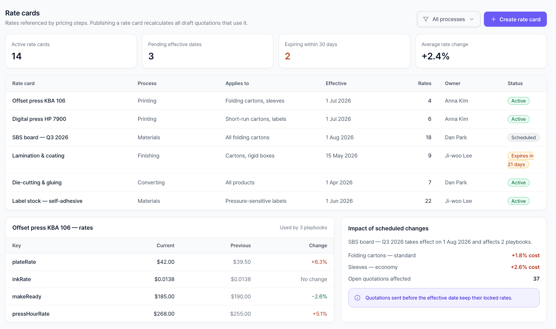Select the plateRate row
The image size is (556, 329).
click(170, 262)
